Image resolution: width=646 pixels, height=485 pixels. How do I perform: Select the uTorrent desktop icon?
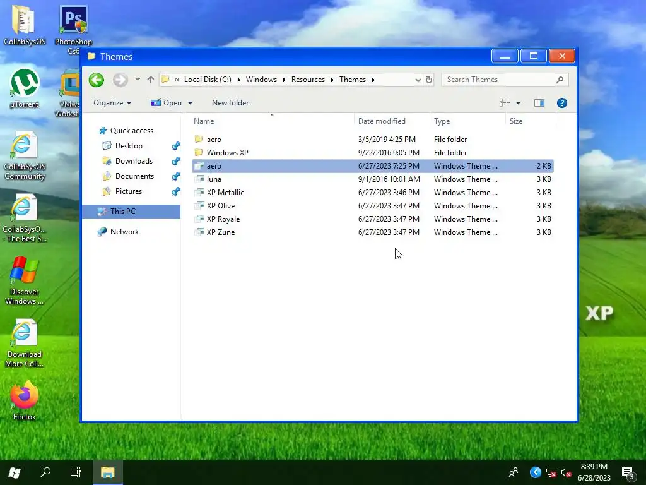(25, 88)
